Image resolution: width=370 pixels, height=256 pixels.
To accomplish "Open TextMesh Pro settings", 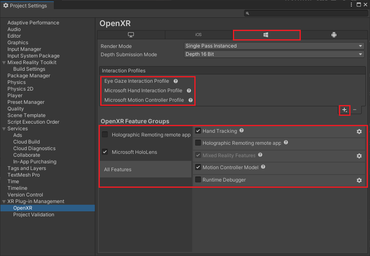I will coord(23,175).
